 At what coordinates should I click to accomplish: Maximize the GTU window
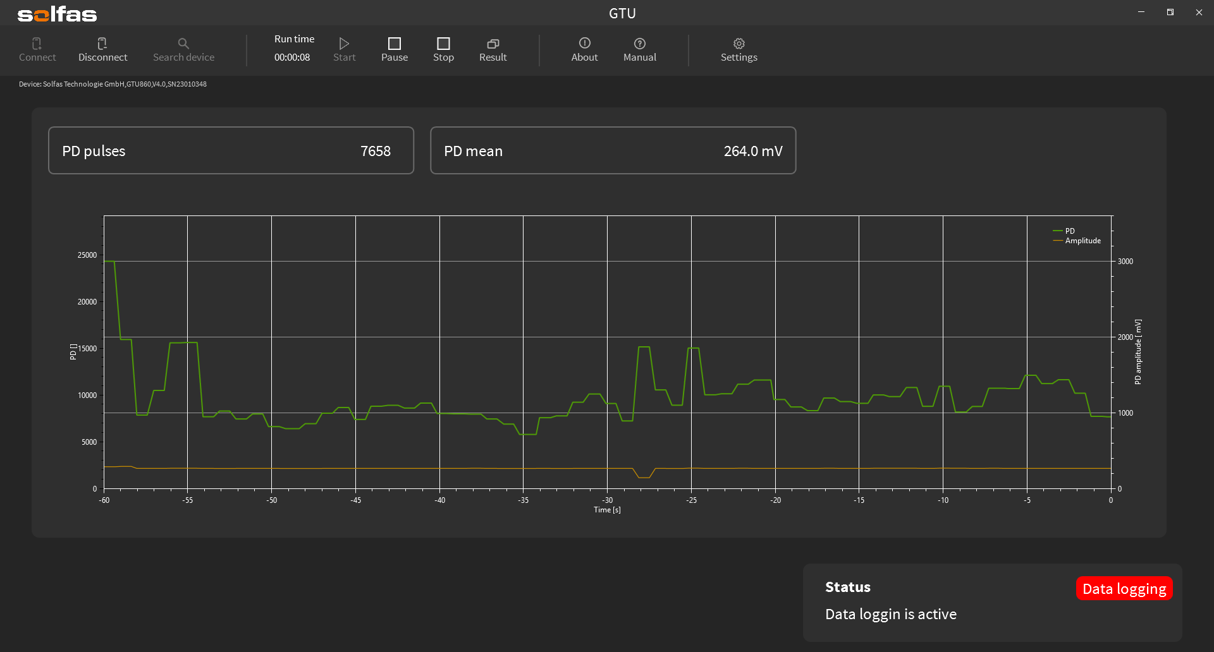click(x=1170, y=13)
